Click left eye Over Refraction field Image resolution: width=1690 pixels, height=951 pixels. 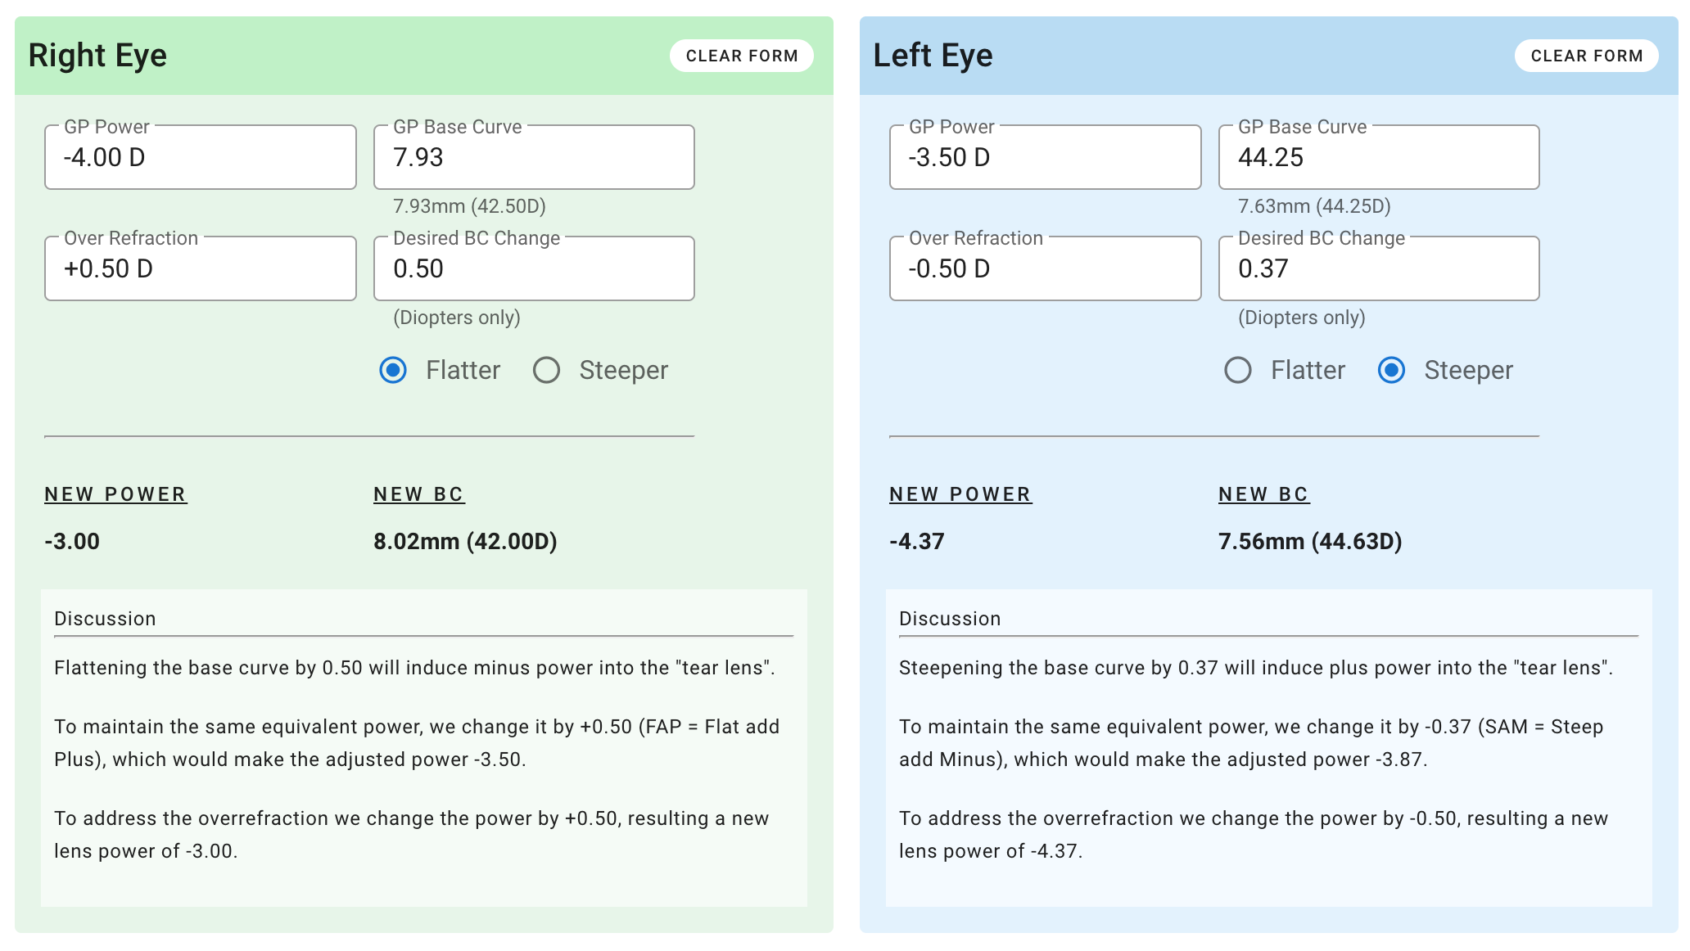pyautogui.click(x=1045, y=268)
